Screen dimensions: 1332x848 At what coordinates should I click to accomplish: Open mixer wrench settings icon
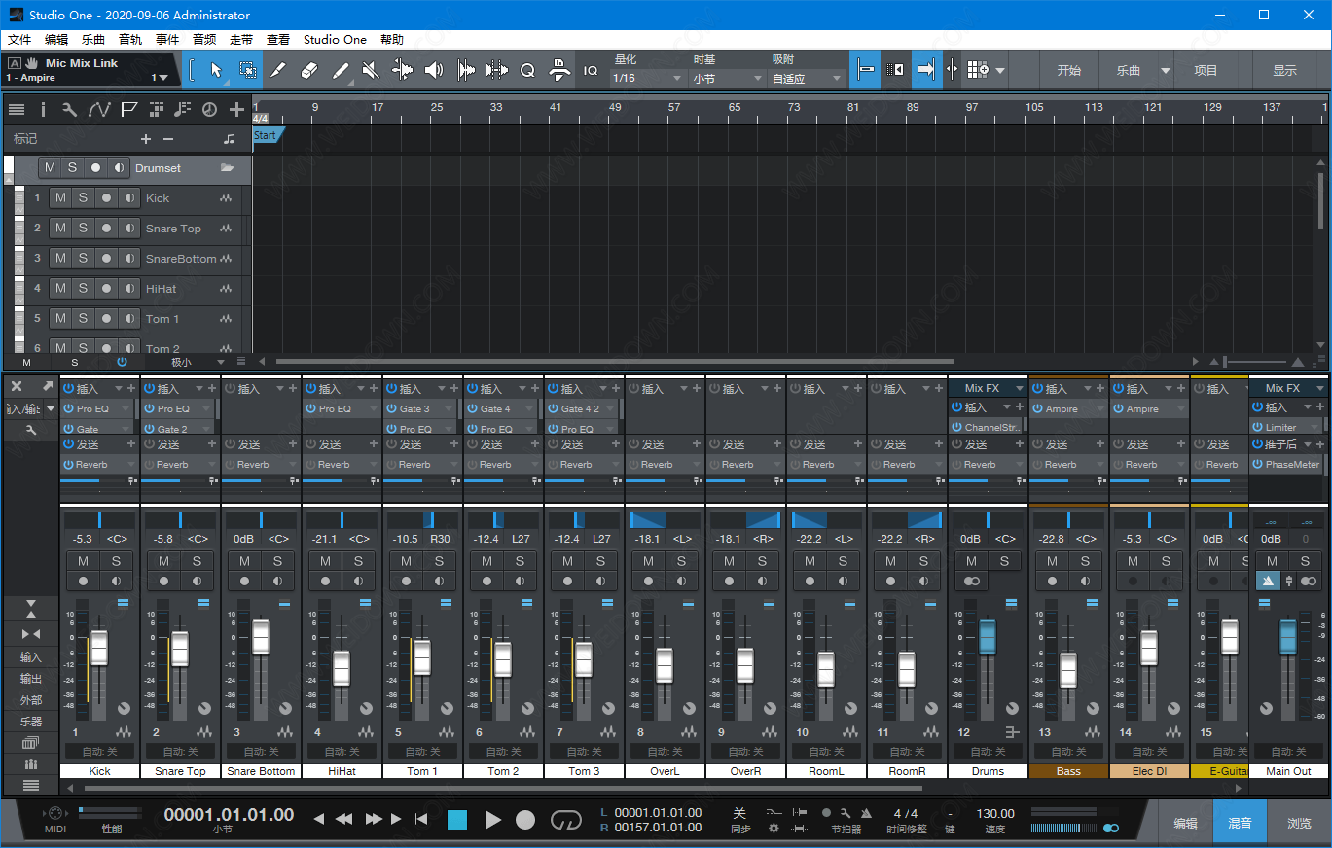point(31,429)
